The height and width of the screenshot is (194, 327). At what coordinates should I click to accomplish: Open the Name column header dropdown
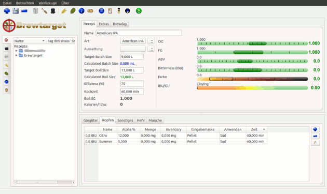click(44, 41)
